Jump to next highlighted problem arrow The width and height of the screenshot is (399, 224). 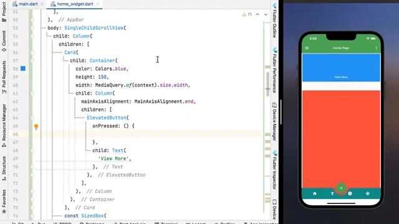266,14
